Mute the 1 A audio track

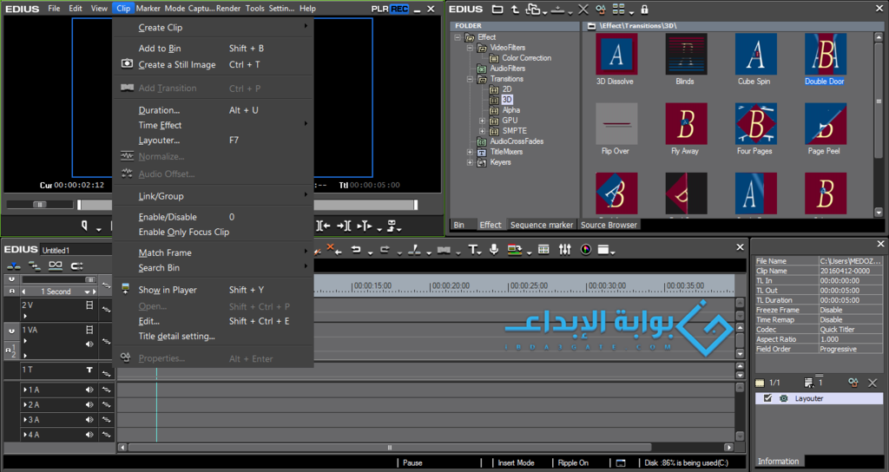[x=89, y=390]
